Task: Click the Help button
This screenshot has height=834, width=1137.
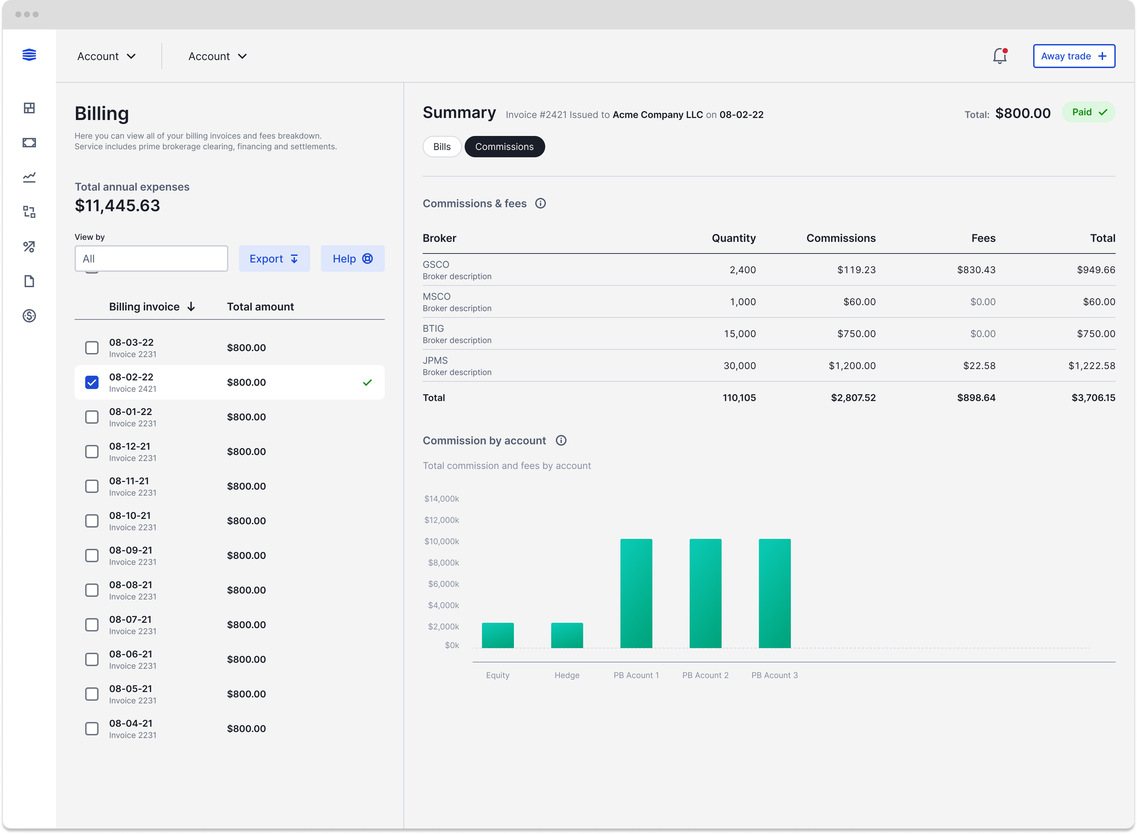Action: 352,258
